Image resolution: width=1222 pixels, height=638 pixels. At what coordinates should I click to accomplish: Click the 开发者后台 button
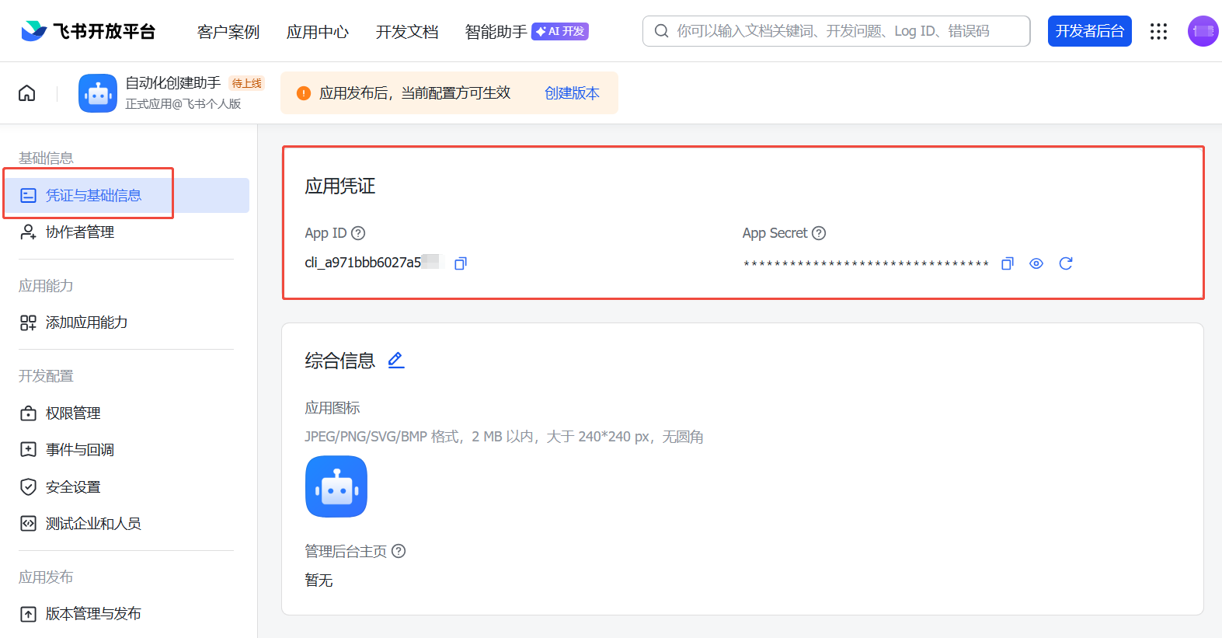1090,31
